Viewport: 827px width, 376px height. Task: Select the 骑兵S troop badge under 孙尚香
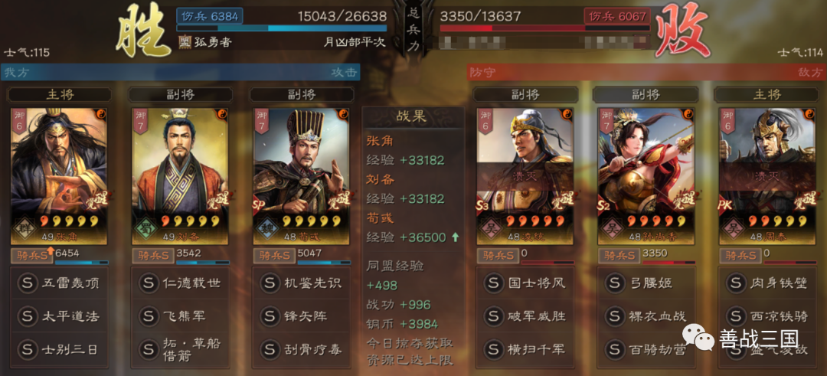pyautogui.click(x=616, y=256)
